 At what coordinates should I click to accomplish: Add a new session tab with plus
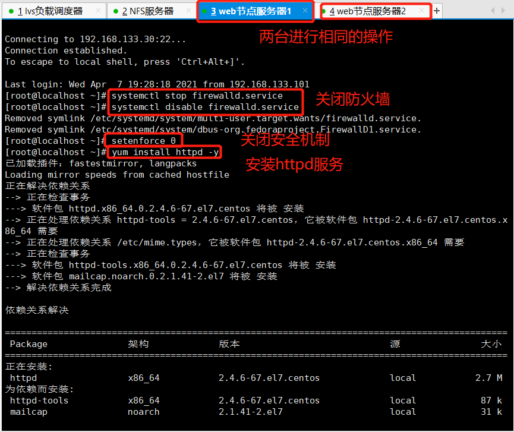[437, 11]
